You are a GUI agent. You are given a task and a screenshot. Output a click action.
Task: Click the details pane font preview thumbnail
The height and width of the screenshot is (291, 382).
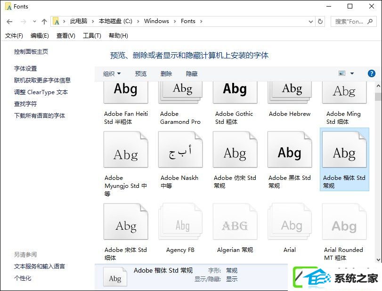click(115, 276)
